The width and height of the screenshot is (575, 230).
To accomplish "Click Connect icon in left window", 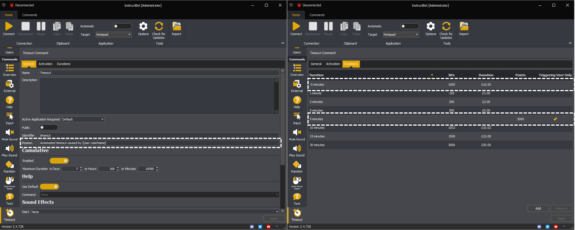I will (x=9, y=26).
